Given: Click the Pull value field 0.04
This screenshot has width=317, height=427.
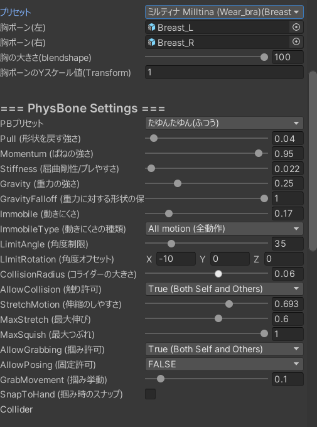Looking at the screenshot, I should click(287, 138).
